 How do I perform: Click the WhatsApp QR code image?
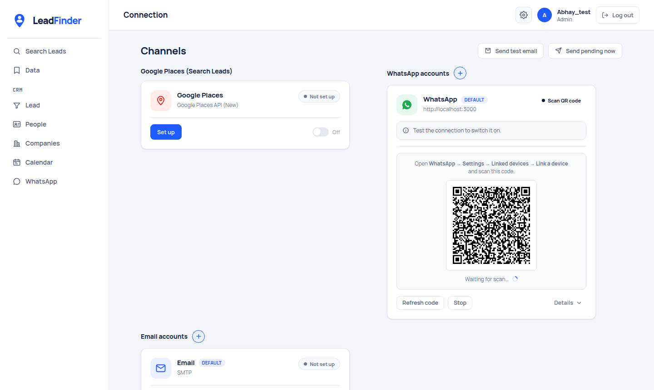(x=491, y=225)
